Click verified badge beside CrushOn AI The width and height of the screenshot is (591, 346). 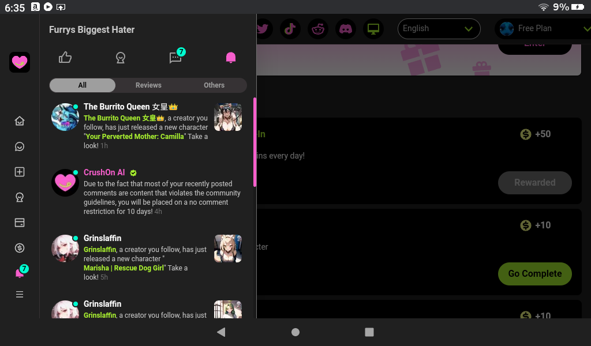pos(133,173)
